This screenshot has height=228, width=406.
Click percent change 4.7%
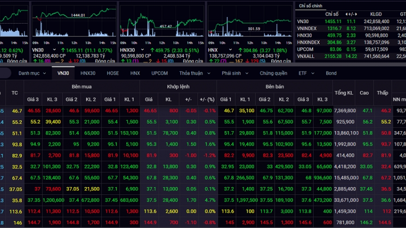[210, 200]
